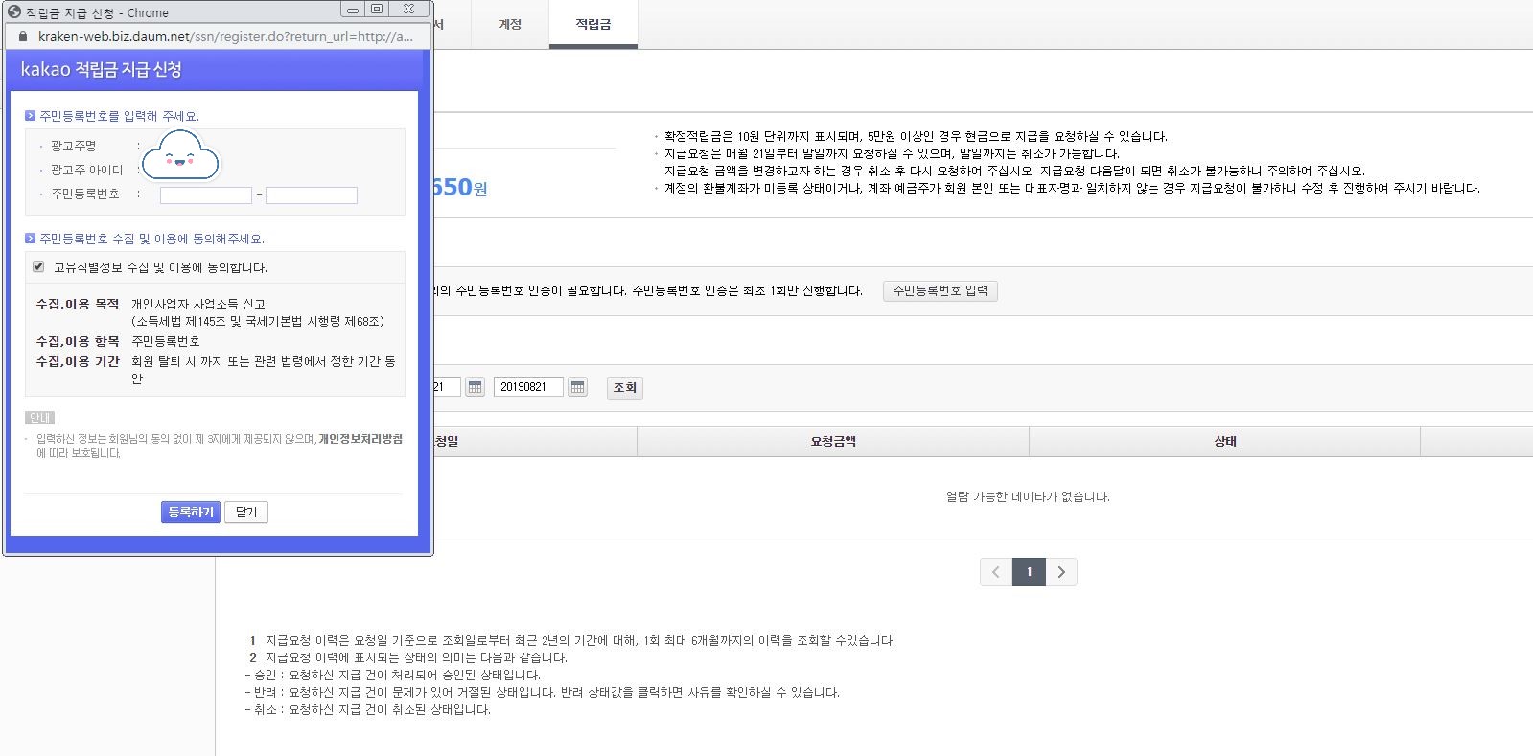Click the Chrome icon in the popup title bar
This screenshot has height=756, width=1533.
(13, 12)
